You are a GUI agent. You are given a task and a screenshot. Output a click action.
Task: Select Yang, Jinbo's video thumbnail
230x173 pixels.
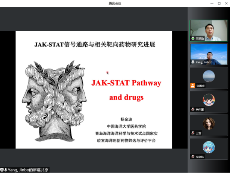[209, 53]
